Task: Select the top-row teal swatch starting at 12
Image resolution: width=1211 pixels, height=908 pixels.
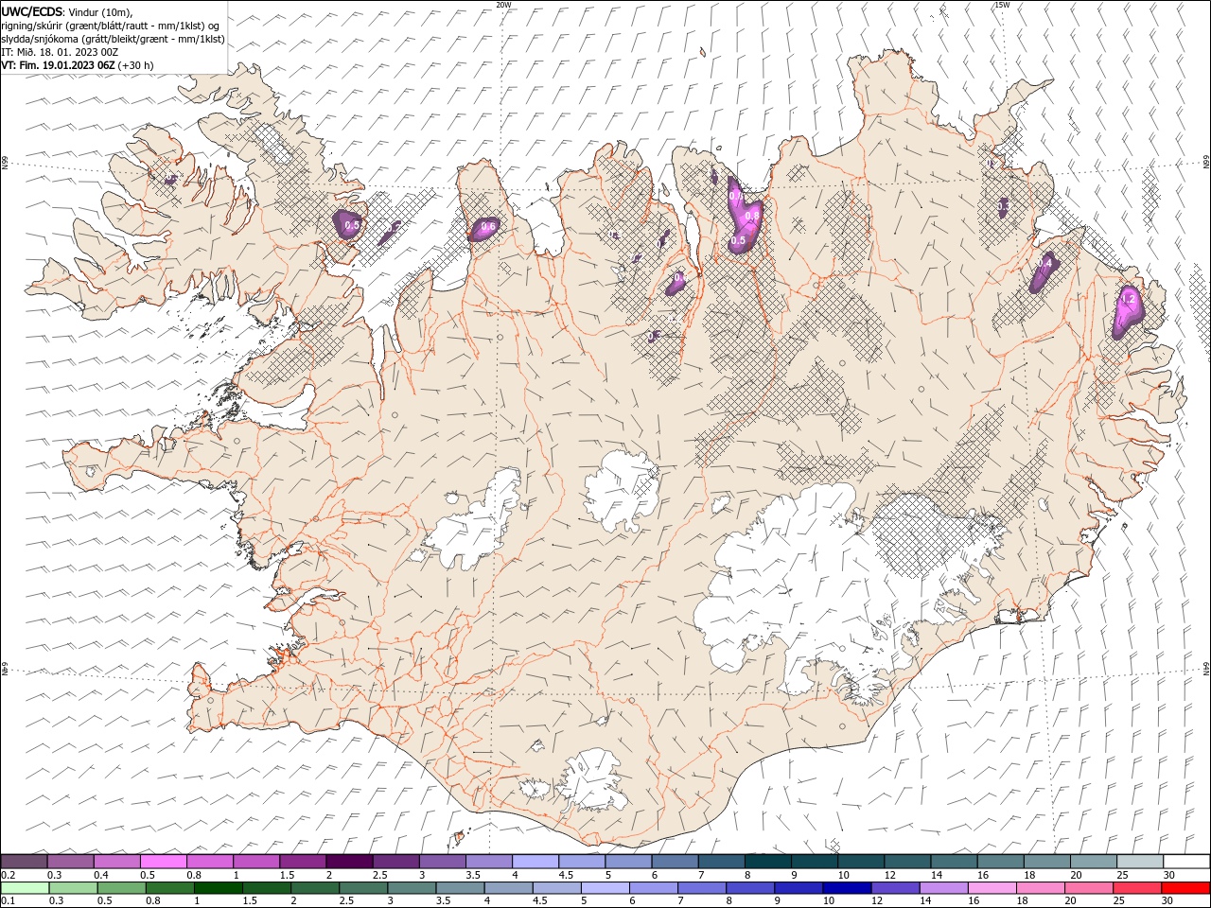Action: (x=907, y=861)
